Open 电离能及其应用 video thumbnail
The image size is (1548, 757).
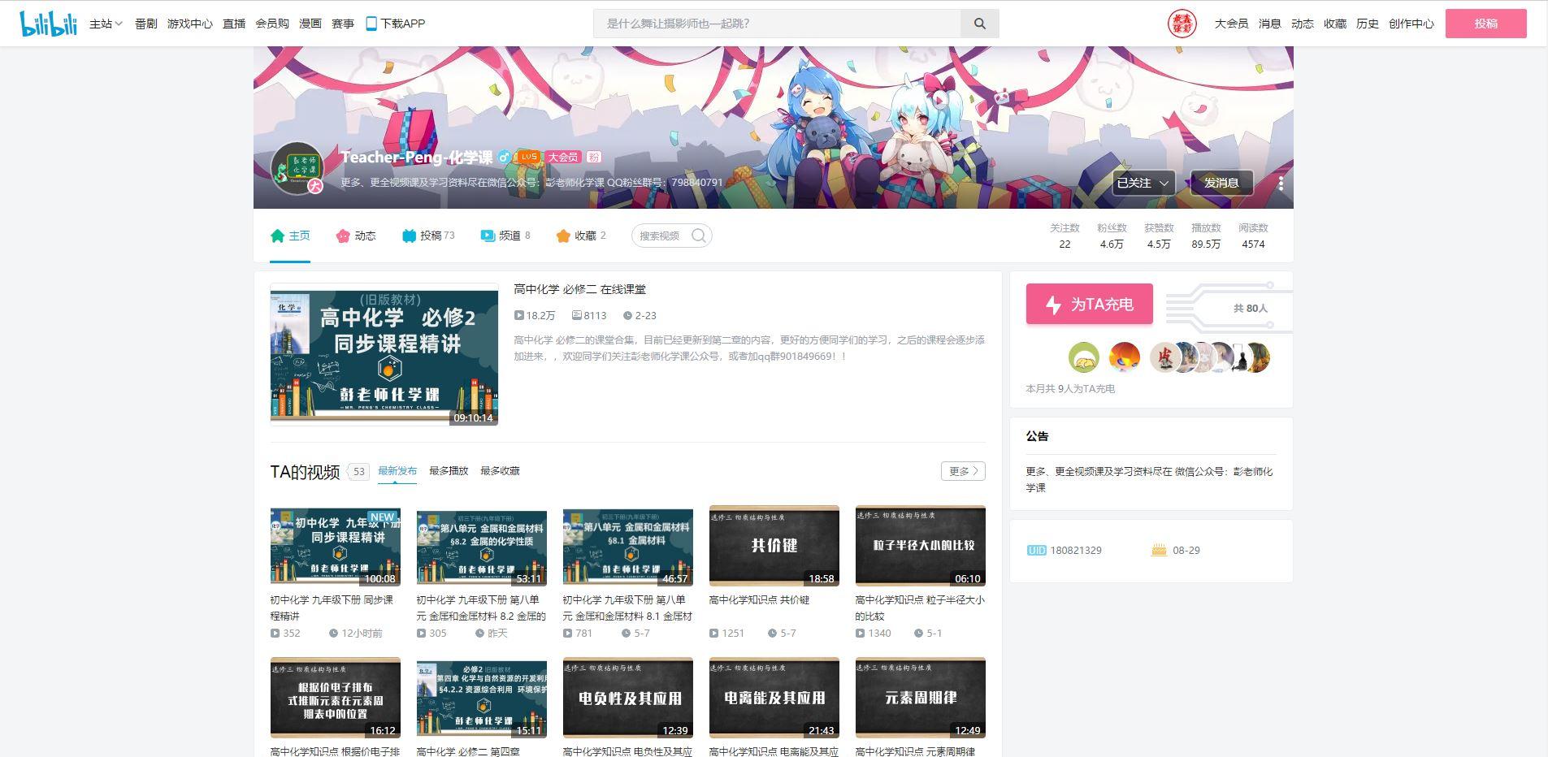(774, 698)
